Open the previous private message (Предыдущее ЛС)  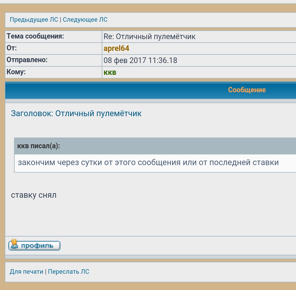[34, 20]
